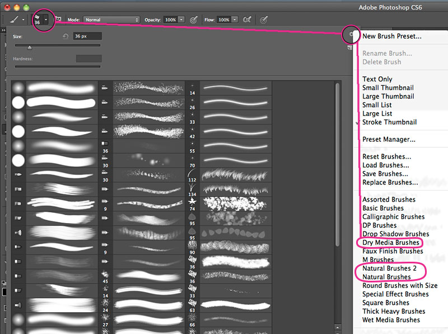This screenshot has width=448, height=334.
Task: Load Faux Finish Brushes set
Action: tap(393, 251)
